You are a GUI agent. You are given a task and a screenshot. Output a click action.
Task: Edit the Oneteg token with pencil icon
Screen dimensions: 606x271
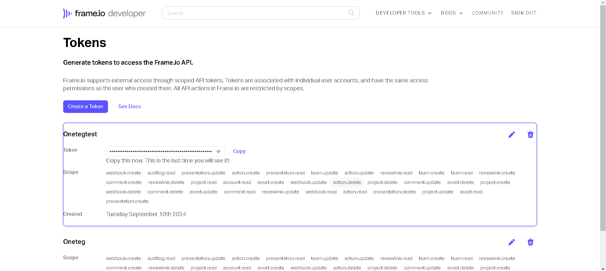(511, 242)
